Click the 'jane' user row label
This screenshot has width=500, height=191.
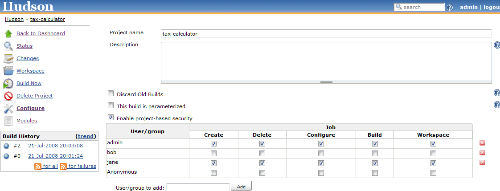pyautogui.click(x=113, y=162)
